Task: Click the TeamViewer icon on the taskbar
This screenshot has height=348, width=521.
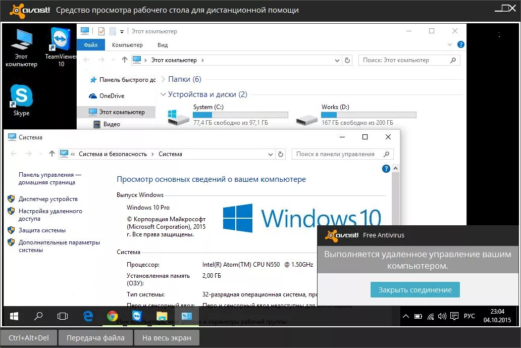Action: tap(136, 316)
